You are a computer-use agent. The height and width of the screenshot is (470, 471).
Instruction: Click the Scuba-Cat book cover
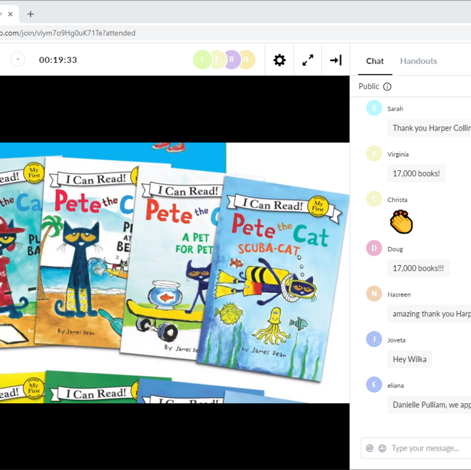click(274, 279)
